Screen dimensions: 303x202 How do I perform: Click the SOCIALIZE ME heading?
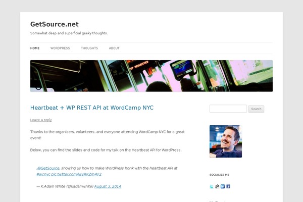(219, 175)
